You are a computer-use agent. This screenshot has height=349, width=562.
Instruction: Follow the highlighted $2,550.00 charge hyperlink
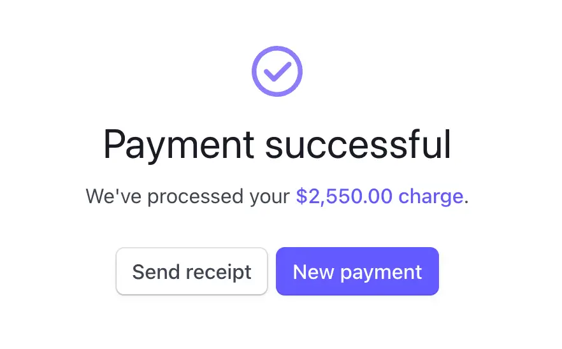pos(379,196)
